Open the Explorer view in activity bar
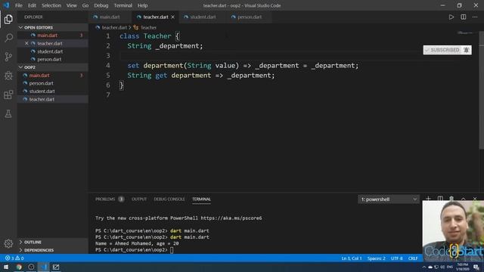The width and height of the screenshot is (484, 272). pos(8,19)
